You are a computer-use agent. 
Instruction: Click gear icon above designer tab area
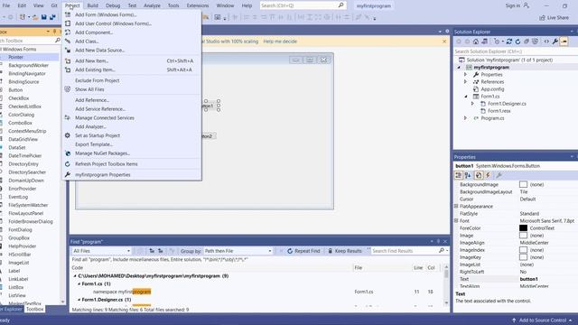pos(447,32)
